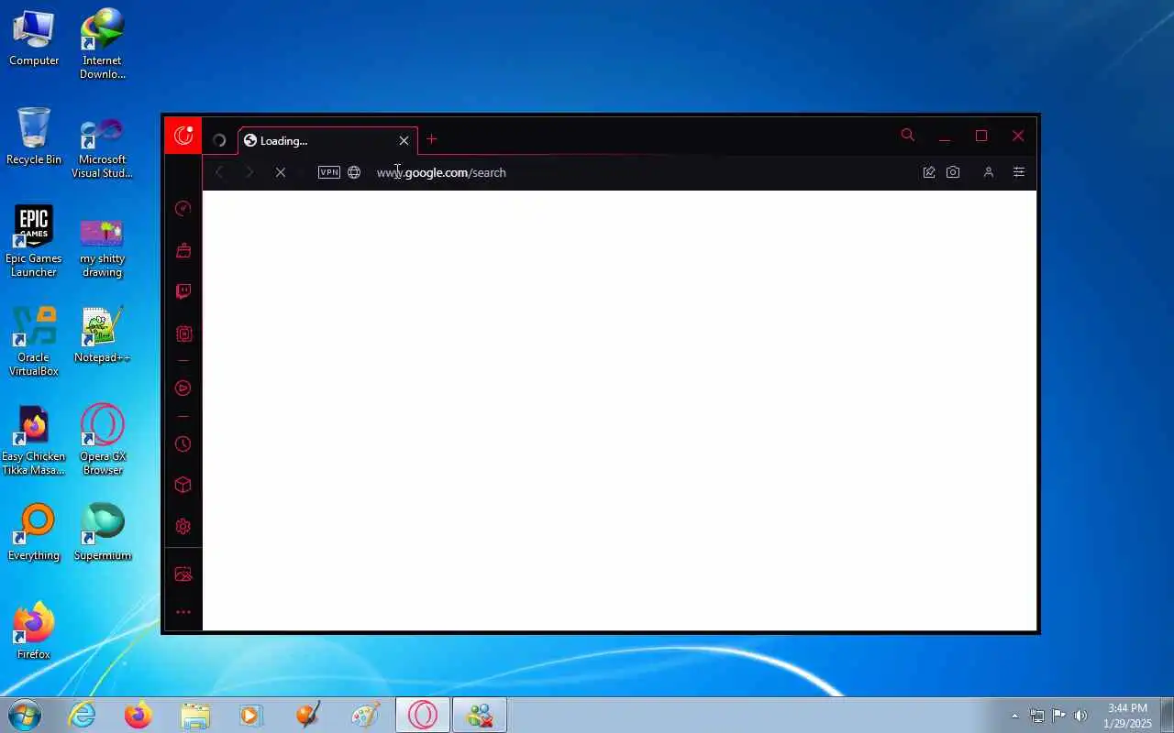The width and height of the screenshot is (1174, 733).
Task: Stop loading the page
Action: pos(281,172)
